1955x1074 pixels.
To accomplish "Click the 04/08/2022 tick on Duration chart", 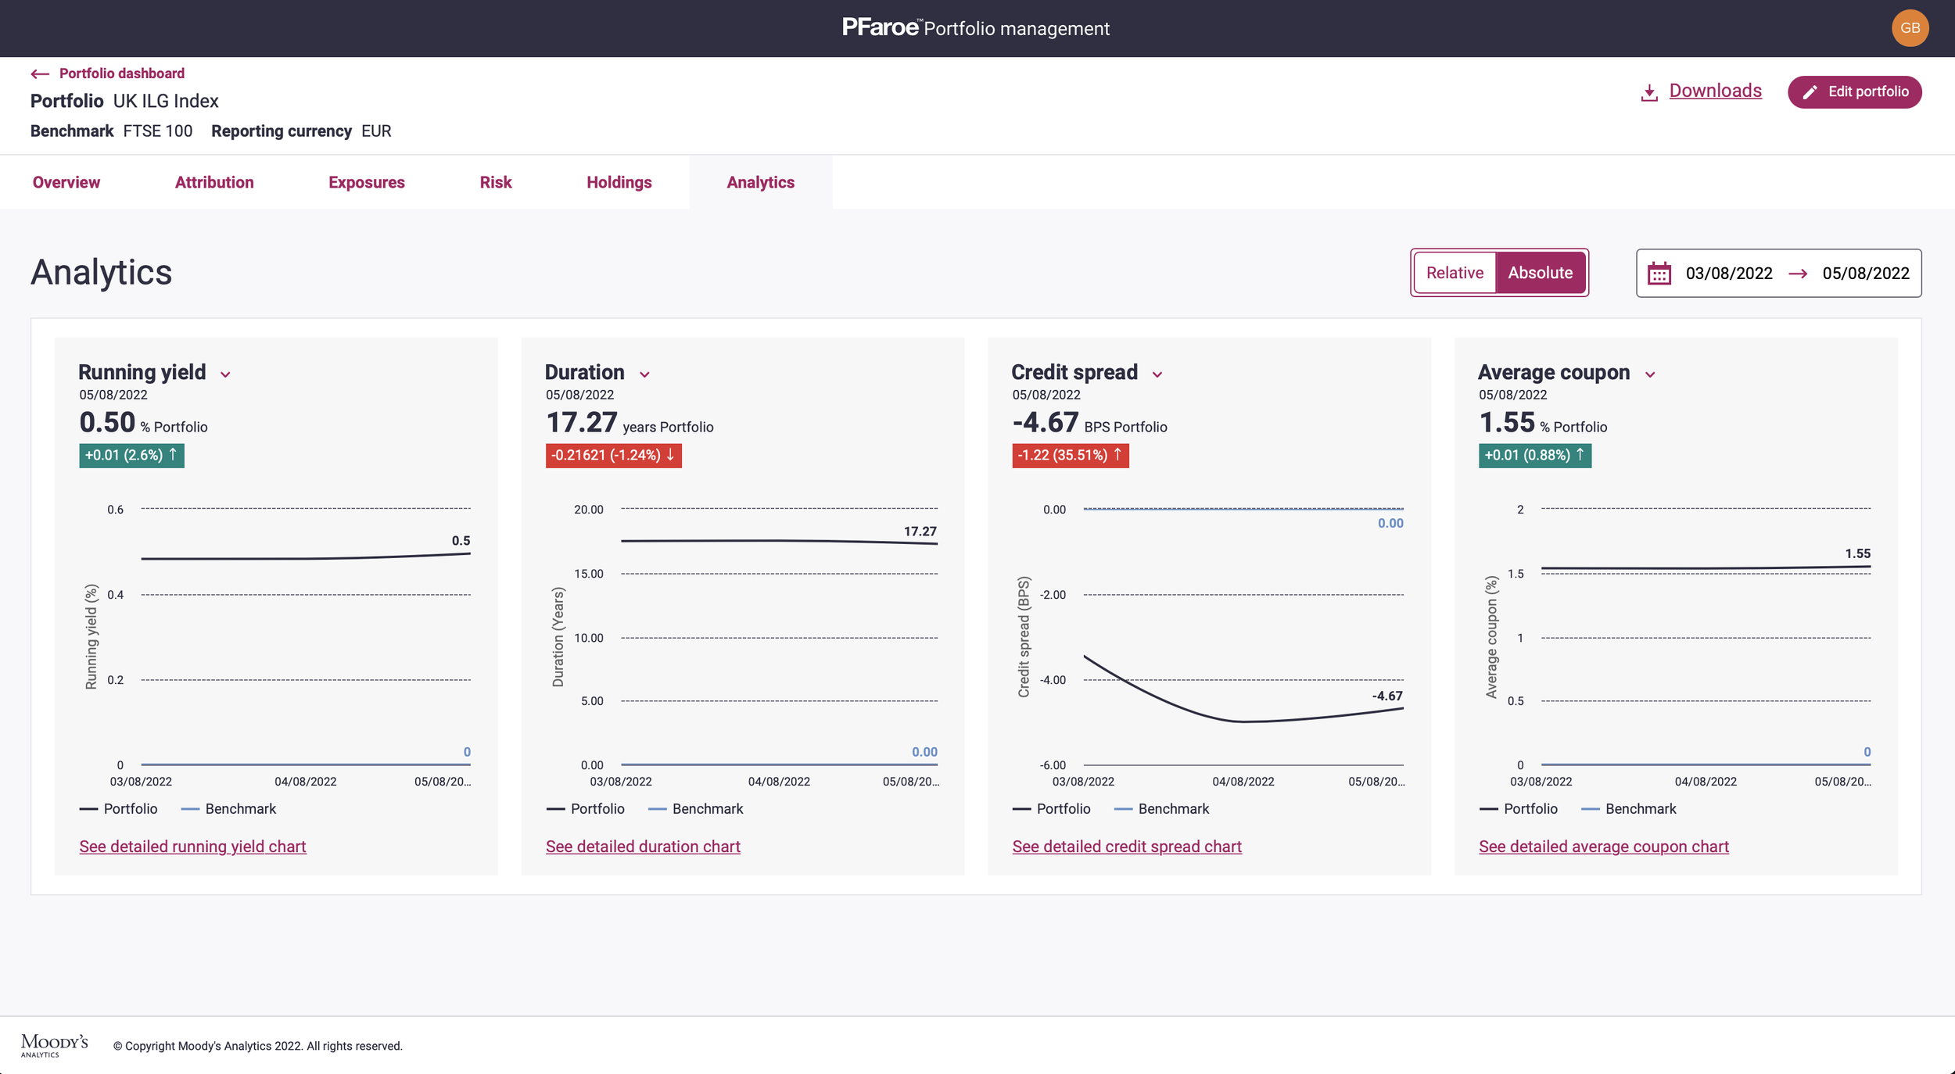I will tap(779, 782).
